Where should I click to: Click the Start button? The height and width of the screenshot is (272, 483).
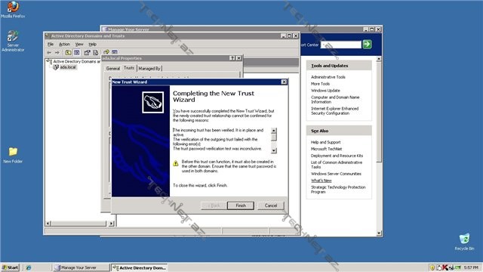[x=10, y=267]
